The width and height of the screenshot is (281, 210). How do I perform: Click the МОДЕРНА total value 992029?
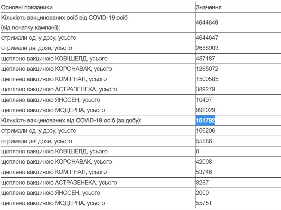[x=206, y=110]
